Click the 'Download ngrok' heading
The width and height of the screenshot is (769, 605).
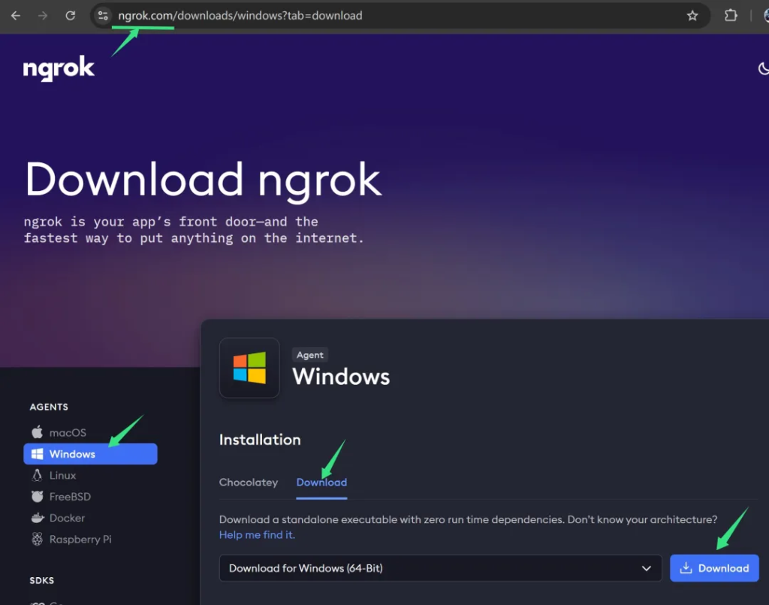point(203,180)
